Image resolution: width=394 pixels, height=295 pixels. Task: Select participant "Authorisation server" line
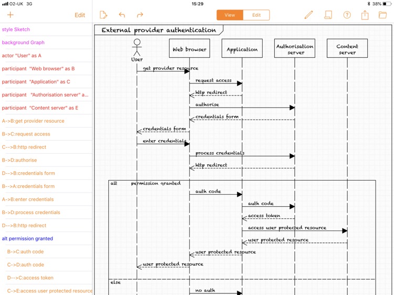point(46,94)
